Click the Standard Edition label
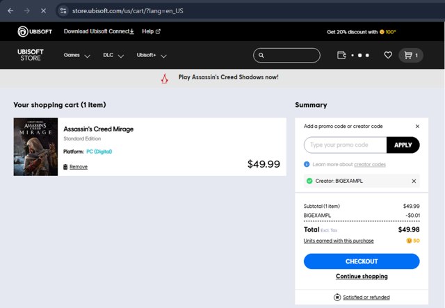 (x=82, y=138)
